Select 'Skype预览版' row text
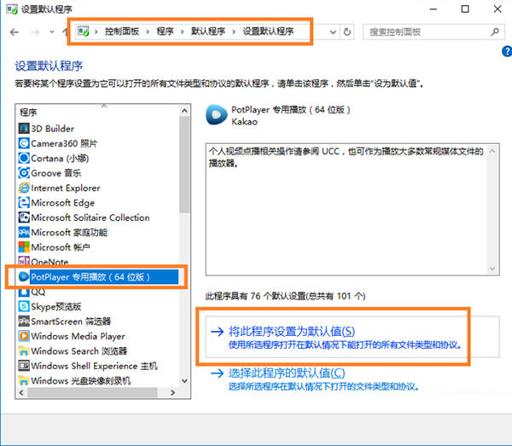Screen dimensions: 512x446 point(56,306)
